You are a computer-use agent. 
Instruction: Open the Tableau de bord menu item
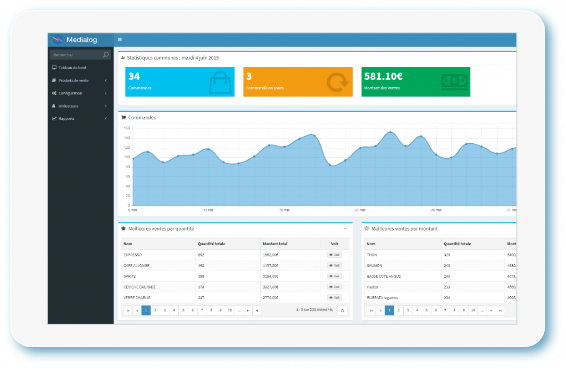[72, 68]
